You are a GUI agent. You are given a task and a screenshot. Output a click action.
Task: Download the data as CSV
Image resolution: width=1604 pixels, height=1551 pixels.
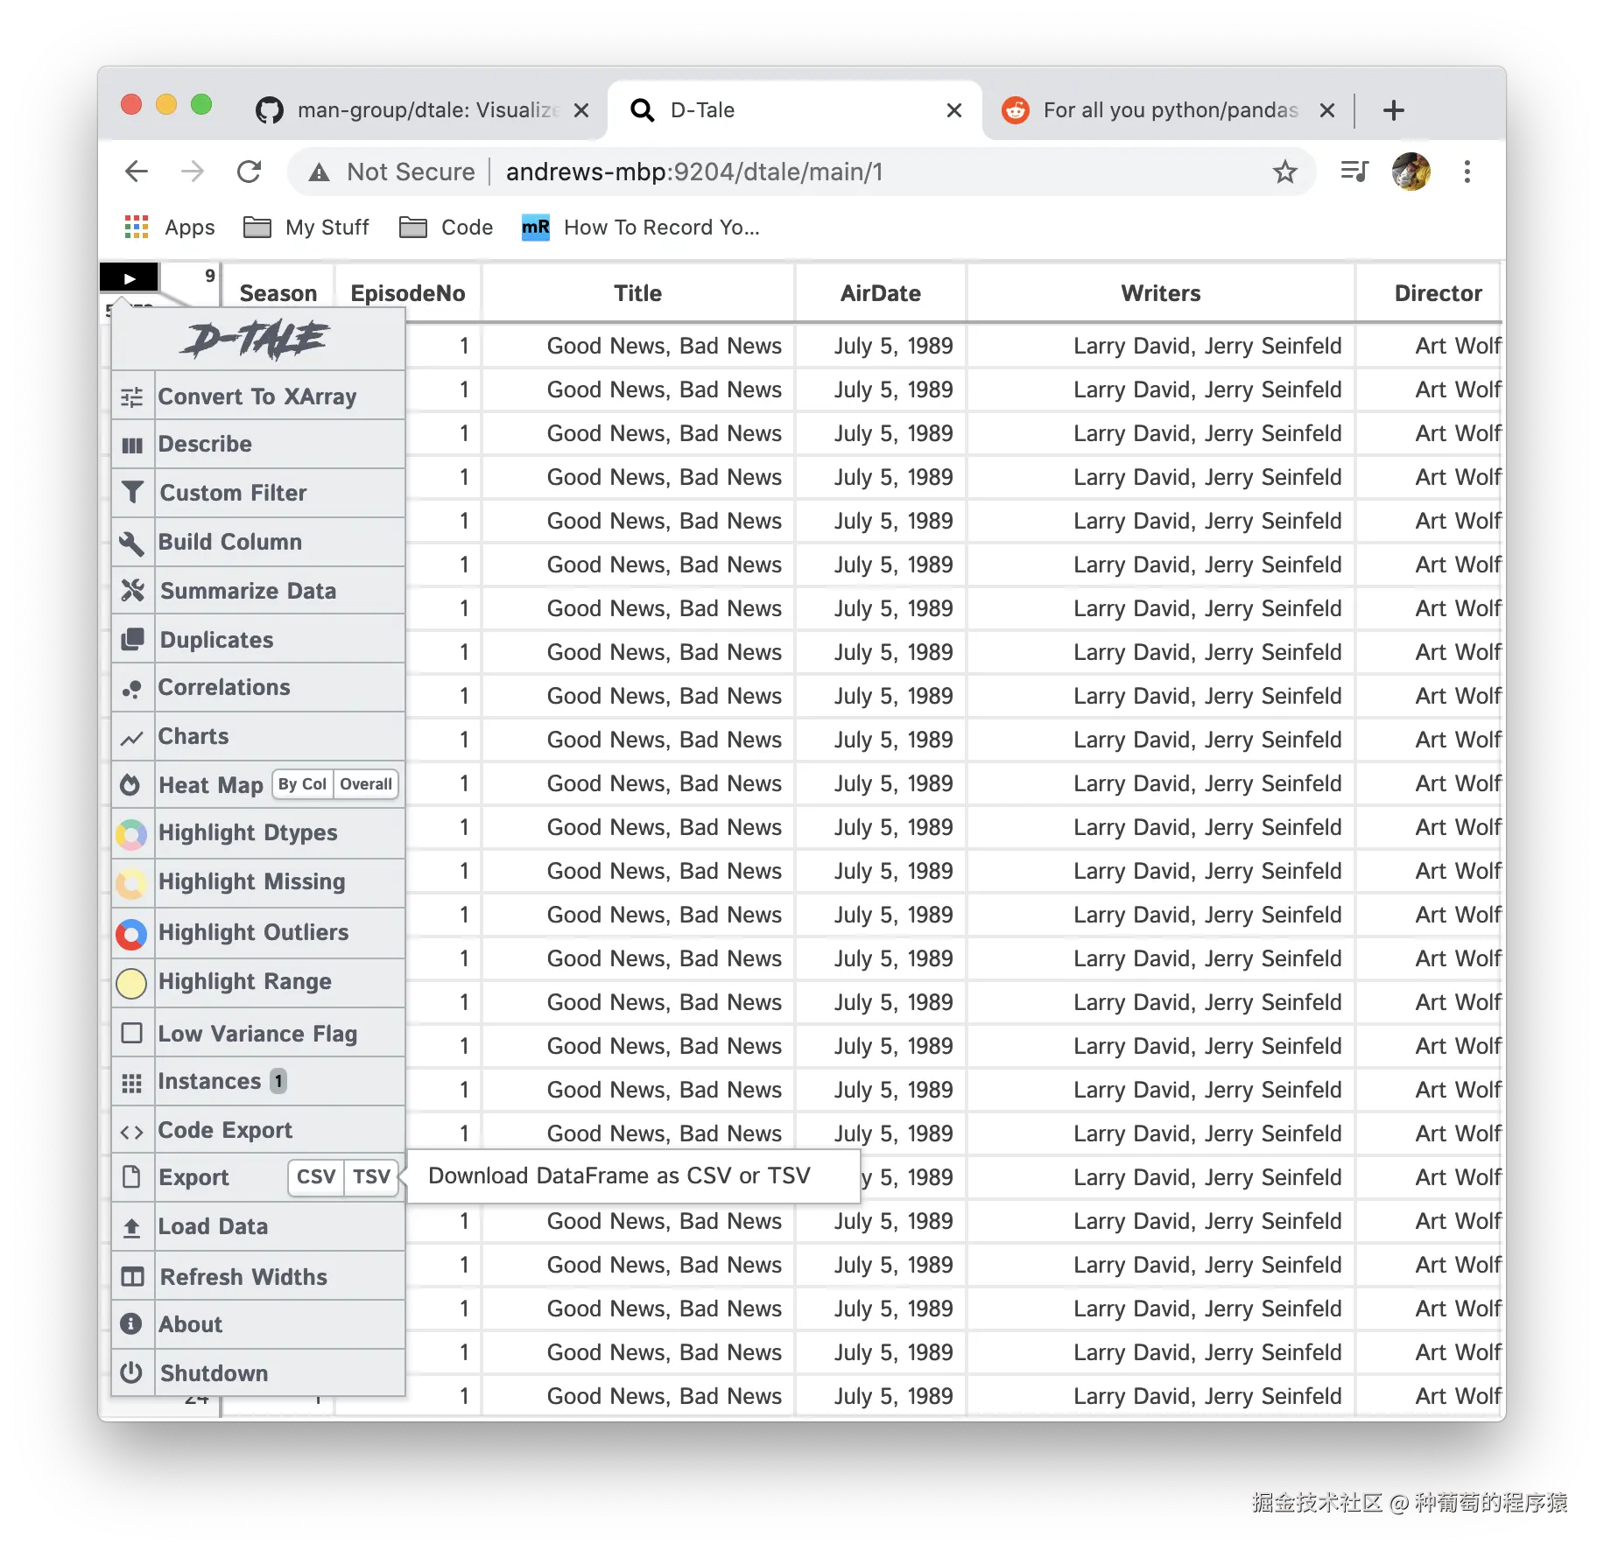tap(316, 1176)
